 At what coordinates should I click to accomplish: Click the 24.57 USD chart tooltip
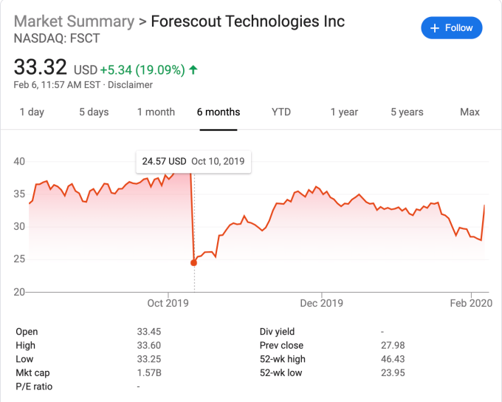coord(193,161)
